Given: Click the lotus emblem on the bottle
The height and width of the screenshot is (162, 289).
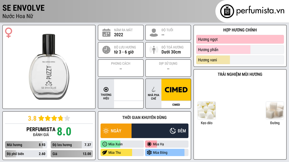Looking at the screenshot, I should [x=49, y=84].
